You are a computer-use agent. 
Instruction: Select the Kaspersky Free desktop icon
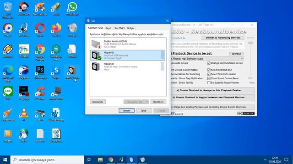[56, 52]
